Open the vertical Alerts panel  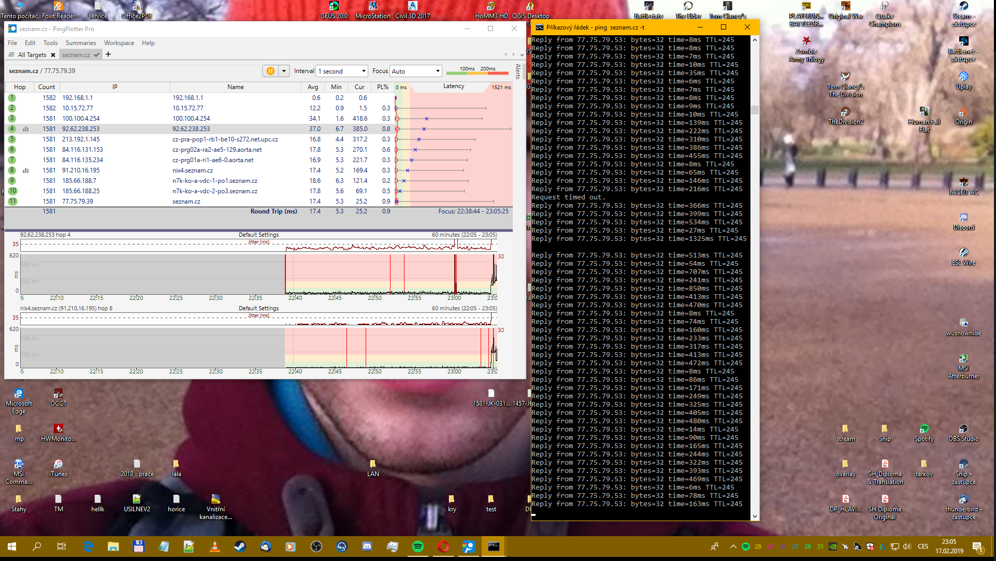click(x=517, y=71)
